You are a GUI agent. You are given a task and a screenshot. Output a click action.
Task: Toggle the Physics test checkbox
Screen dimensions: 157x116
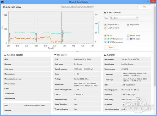click(128, 25)
